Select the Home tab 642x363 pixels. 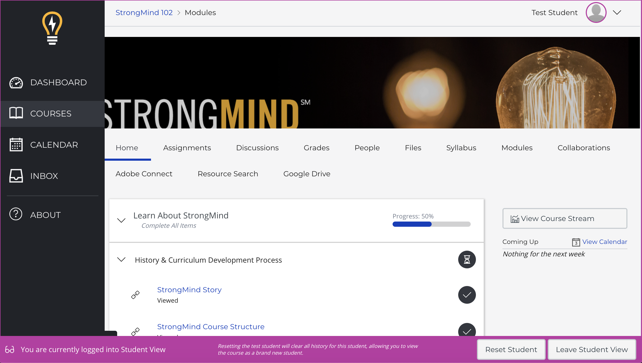127,148
